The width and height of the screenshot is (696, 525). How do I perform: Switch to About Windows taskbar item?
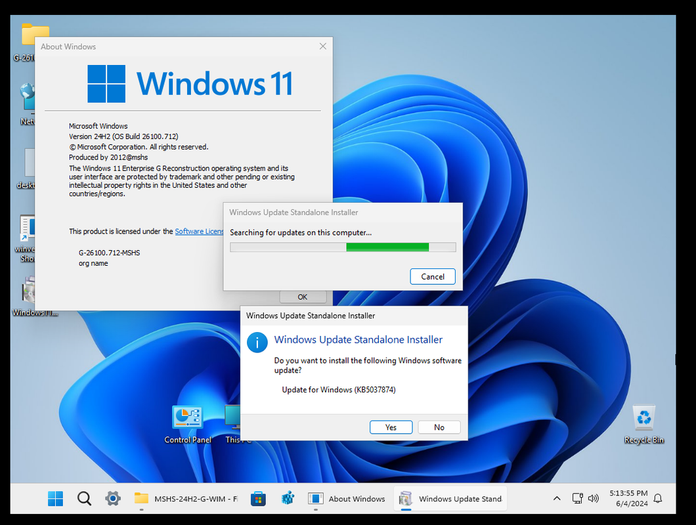347,499
